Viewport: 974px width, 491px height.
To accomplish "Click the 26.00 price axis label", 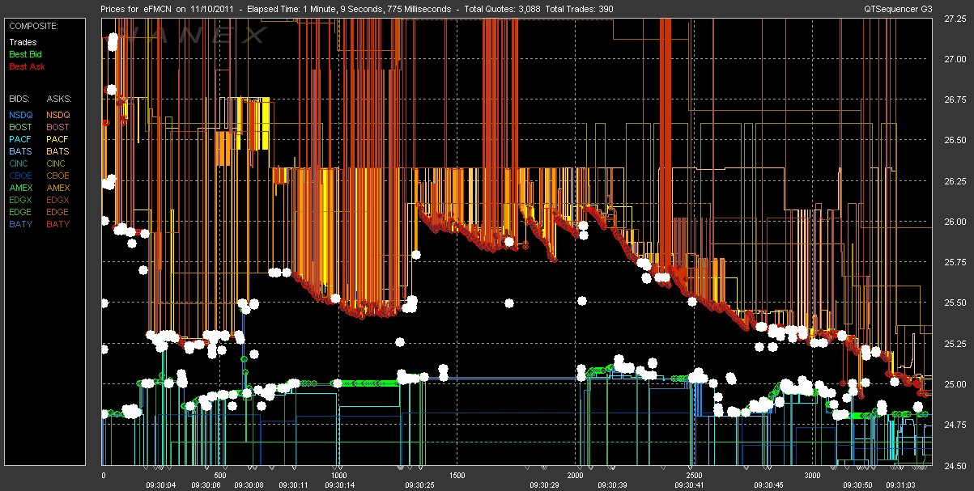I will (955, 222).
